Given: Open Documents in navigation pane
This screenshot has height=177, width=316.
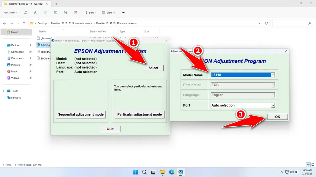Looking at the screenshot, I should tap(17, 58).
